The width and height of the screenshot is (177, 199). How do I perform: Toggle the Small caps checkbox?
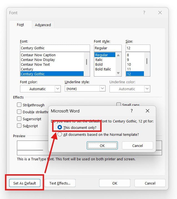(119, 104)
